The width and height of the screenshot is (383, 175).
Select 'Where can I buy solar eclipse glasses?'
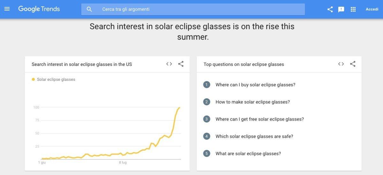(255, 85)
